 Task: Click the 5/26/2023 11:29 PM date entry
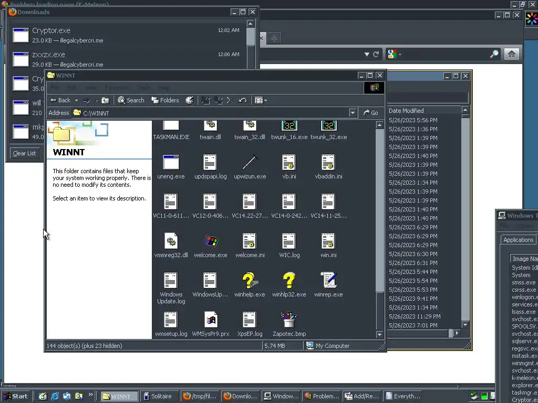click(x=415, y=316)
